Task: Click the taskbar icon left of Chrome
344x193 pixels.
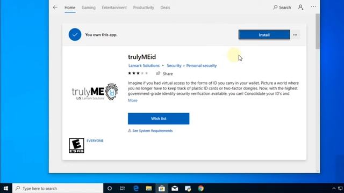Action: point(188,188)
